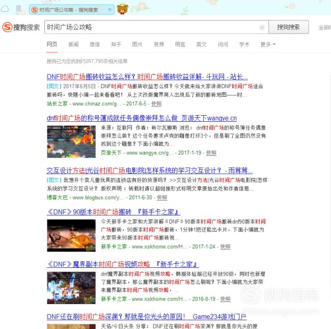Click the 站长之家 source text
This screenshot has width=331, height=329.
coord(57,103)
